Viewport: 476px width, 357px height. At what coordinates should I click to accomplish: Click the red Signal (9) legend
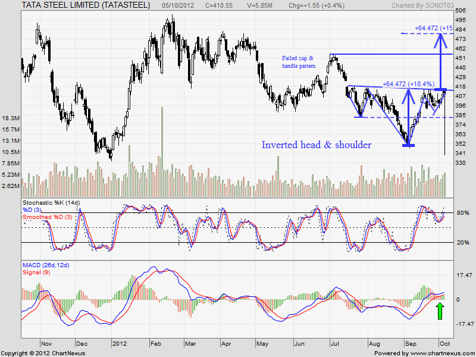point(36,273)
